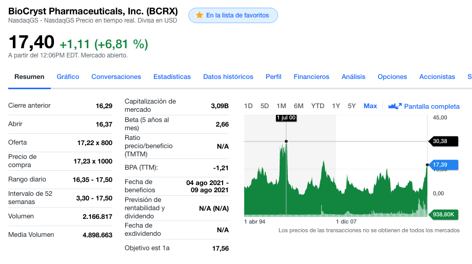The width and height of the screenshot is (472, 264).
Task: Set chart range to 1Y
Action: [336, 106]
